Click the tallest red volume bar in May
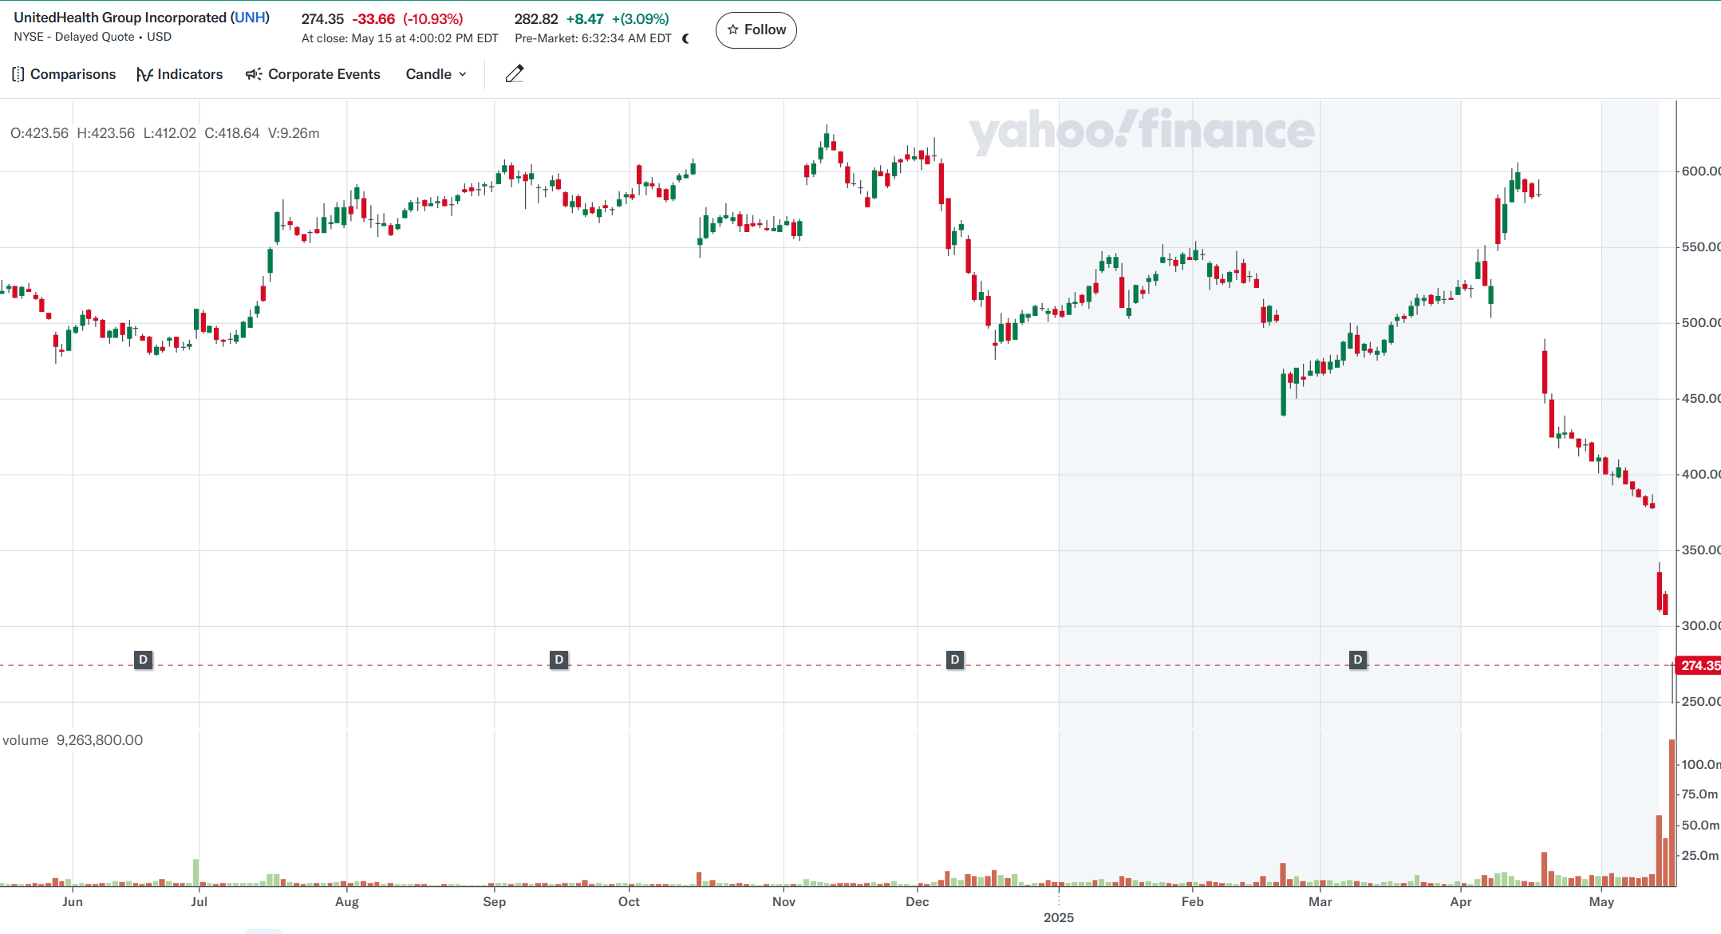Image resolution: width=1721 pixels, height=934 pixels. point(1672,812)
